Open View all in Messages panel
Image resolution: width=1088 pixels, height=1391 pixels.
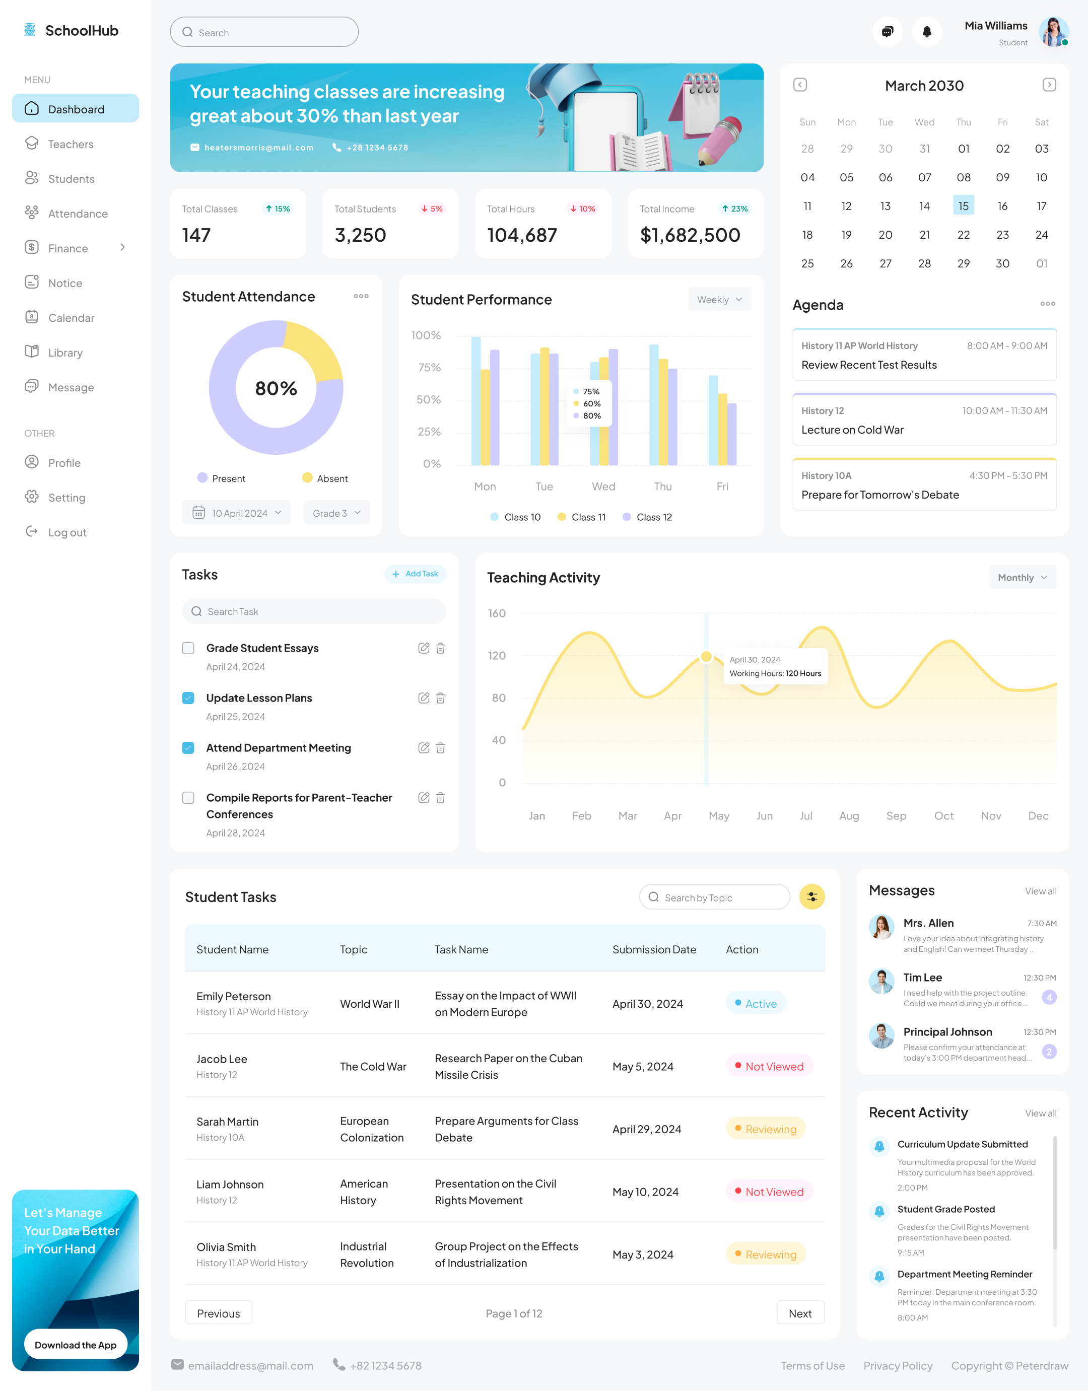coord(1041,891)
